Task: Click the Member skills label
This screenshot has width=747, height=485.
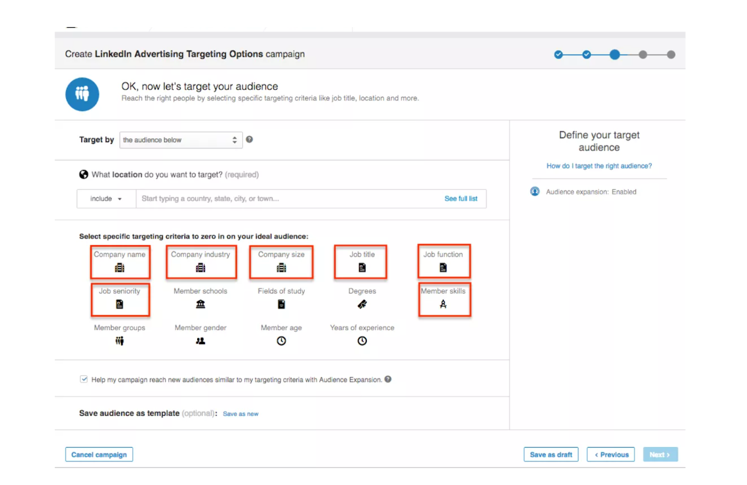Action: point(443,291)
